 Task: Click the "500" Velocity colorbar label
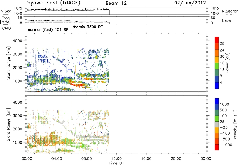point(223,110)
